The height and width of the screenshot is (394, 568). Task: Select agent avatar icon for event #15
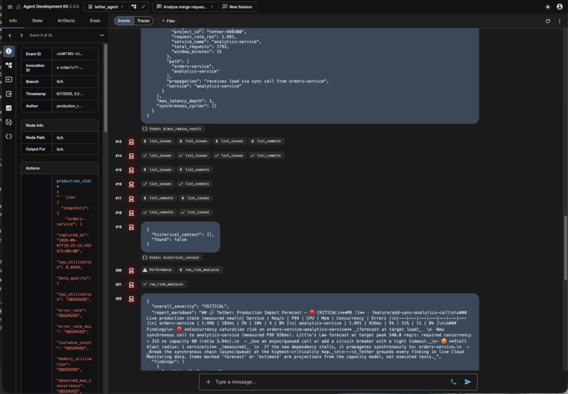[131, 170]
